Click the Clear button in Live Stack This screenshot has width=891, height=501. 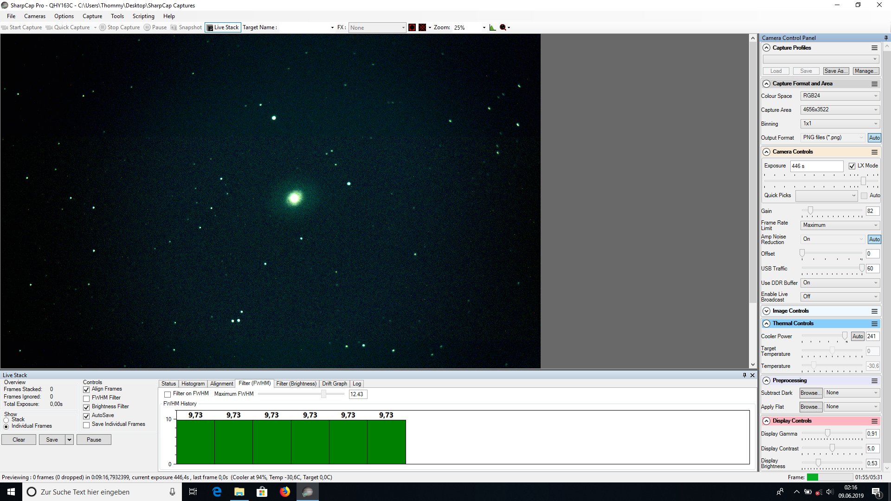19,440
